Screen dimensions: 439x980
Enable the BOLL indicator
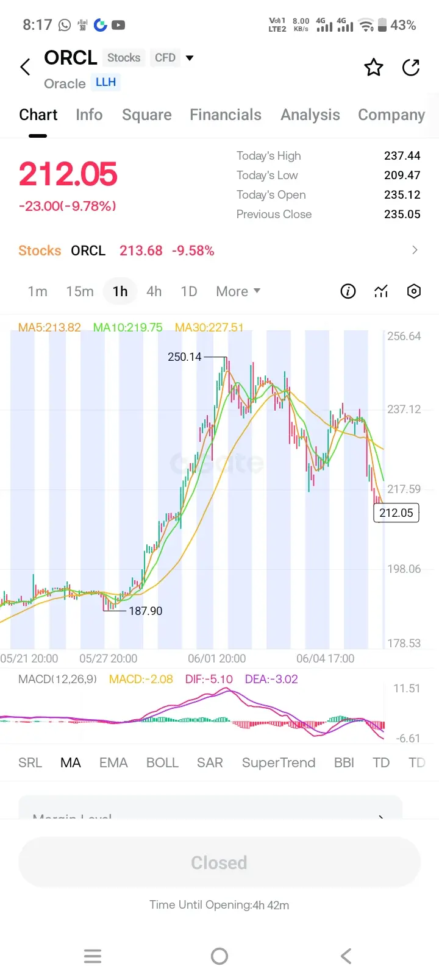(162, 762)
